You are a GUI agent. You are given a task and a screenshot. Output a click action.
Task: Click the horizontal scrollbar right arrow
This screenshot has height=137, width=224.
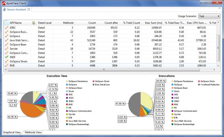pyautogui.click(x=214, y=70)
